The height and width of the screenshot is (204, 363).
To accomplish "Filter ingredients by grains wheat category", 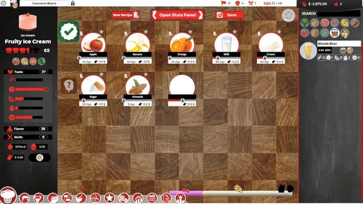I will click(x=315, y=23).
